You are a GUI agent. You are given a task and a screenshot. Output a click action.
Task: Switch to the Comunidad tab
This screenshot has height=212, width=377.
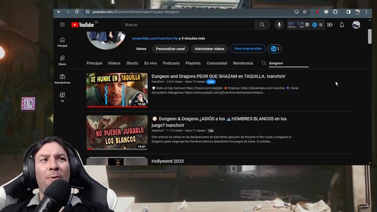pyautogui.click(x=217, y=63)
